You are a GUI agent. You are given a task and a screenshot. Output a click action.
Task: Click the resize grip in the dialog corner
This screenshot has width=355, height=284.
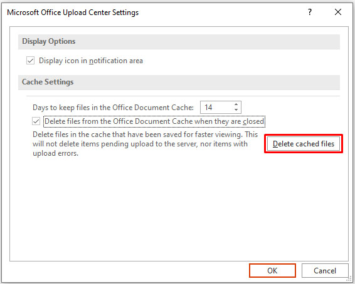350,279
